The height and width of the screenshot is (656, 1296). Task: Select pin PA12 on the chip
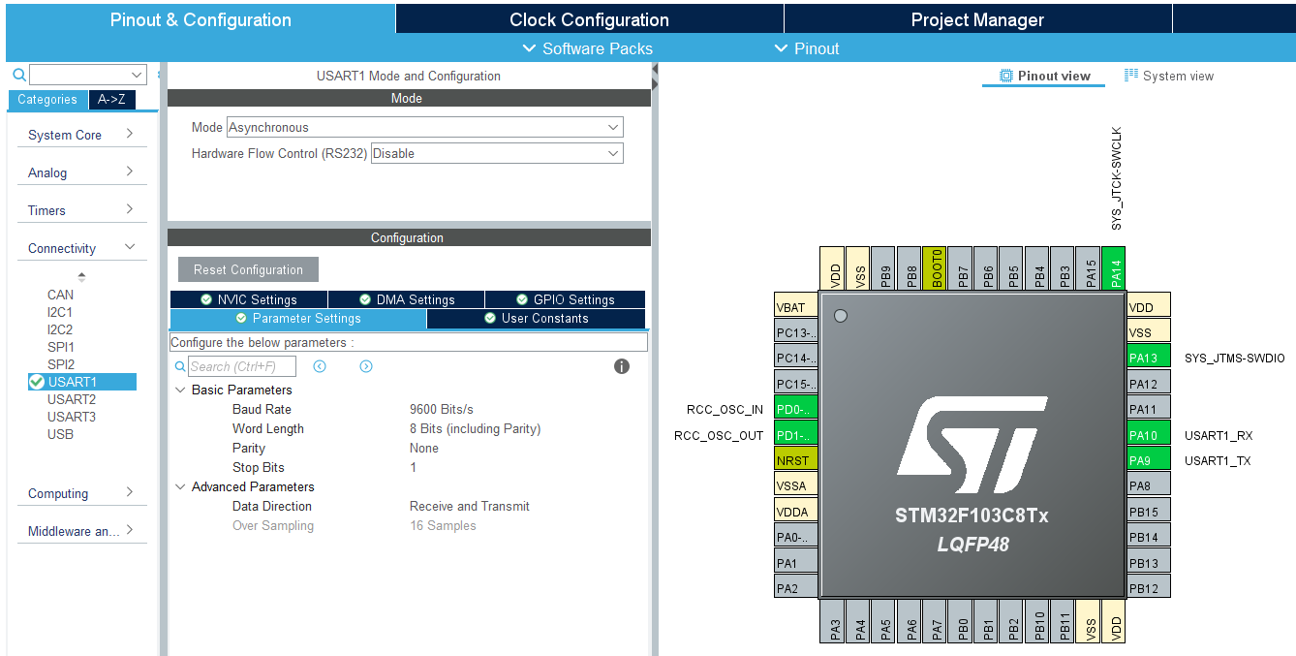coord(1149,384)
